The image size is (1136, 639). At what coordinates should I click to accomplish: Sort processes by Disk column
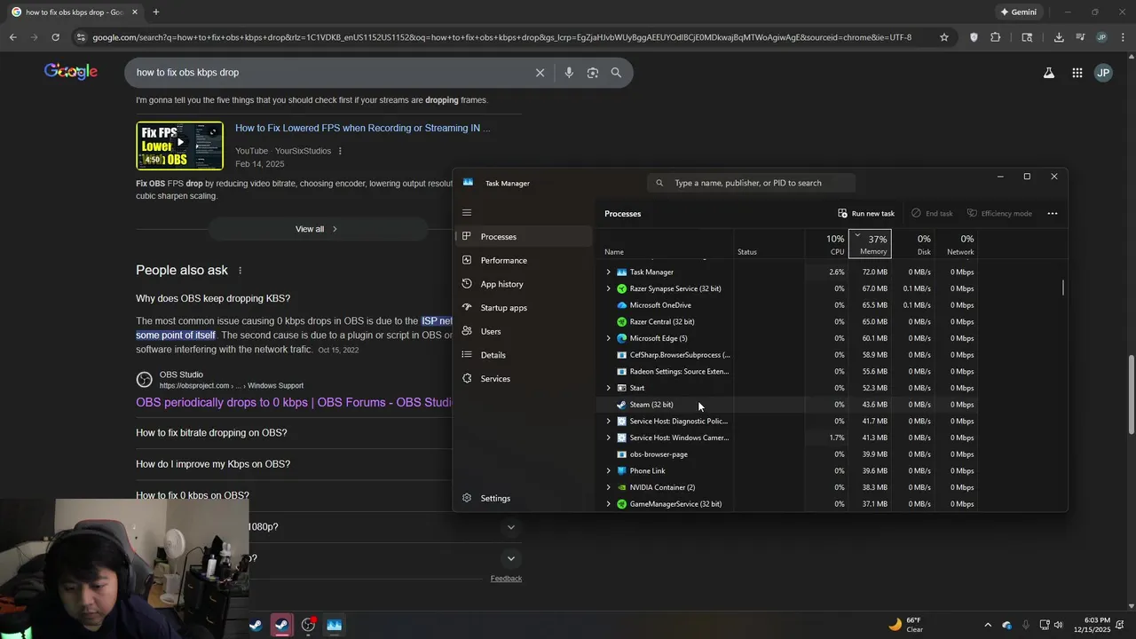pos(913,244)
